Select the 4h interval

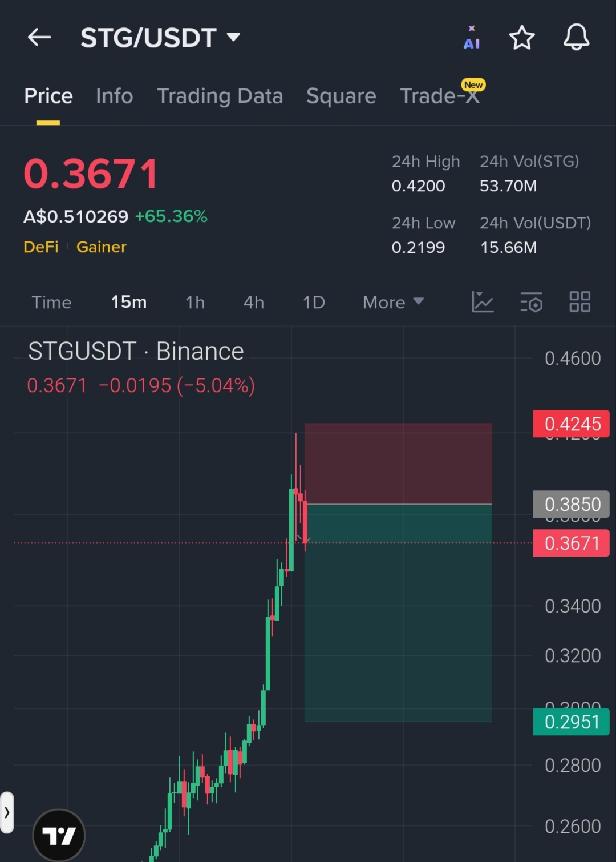coord(254,302)
